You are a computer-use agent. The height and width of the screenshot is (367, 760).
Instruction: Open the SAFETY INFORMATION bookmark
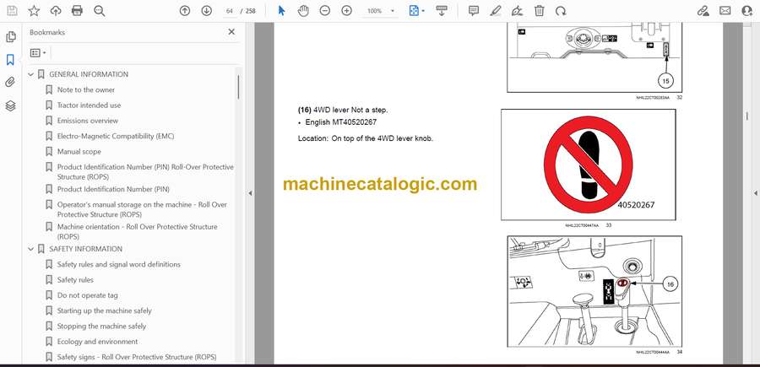pyautogui.click(x=86, y=249)
